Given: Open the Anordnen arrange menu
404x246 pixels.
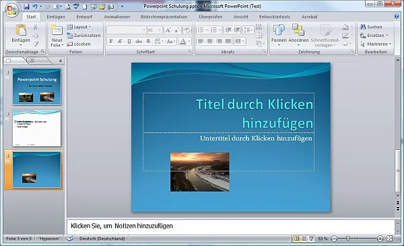Looking at the screenshot, I should (298, 35).
